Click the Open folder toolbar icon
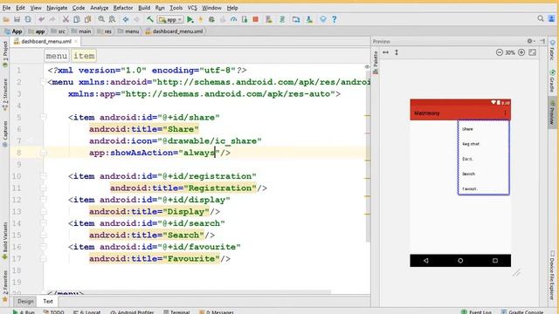The image size is (559, 314). point(6,19)
